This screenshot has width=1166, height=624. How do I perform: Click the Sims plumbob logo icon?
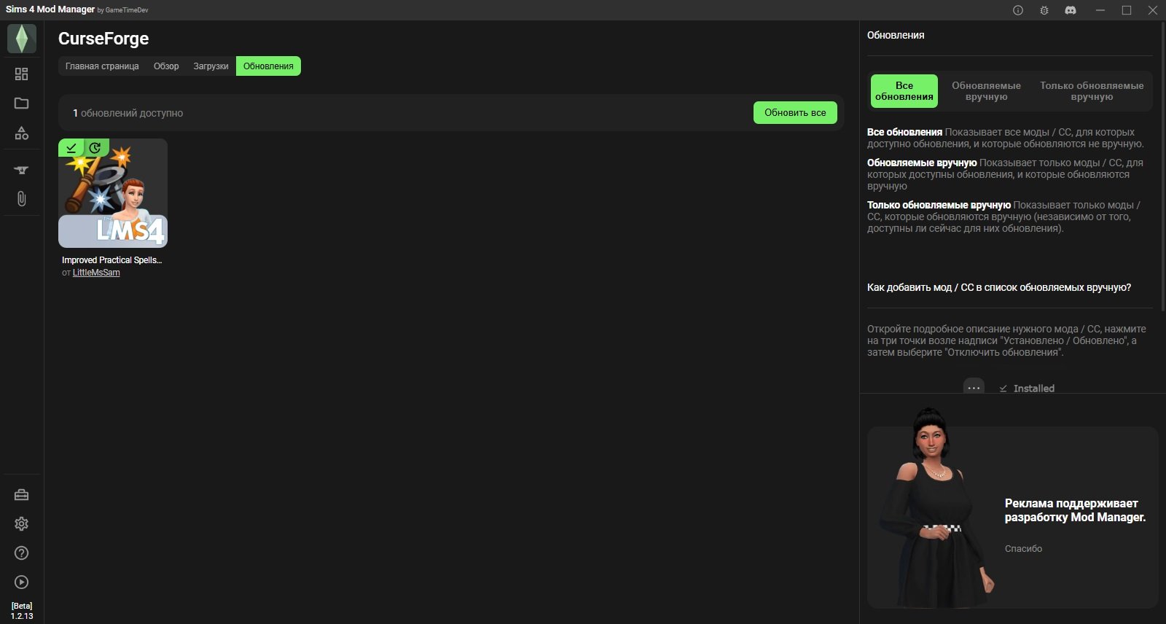coord(22,39)
